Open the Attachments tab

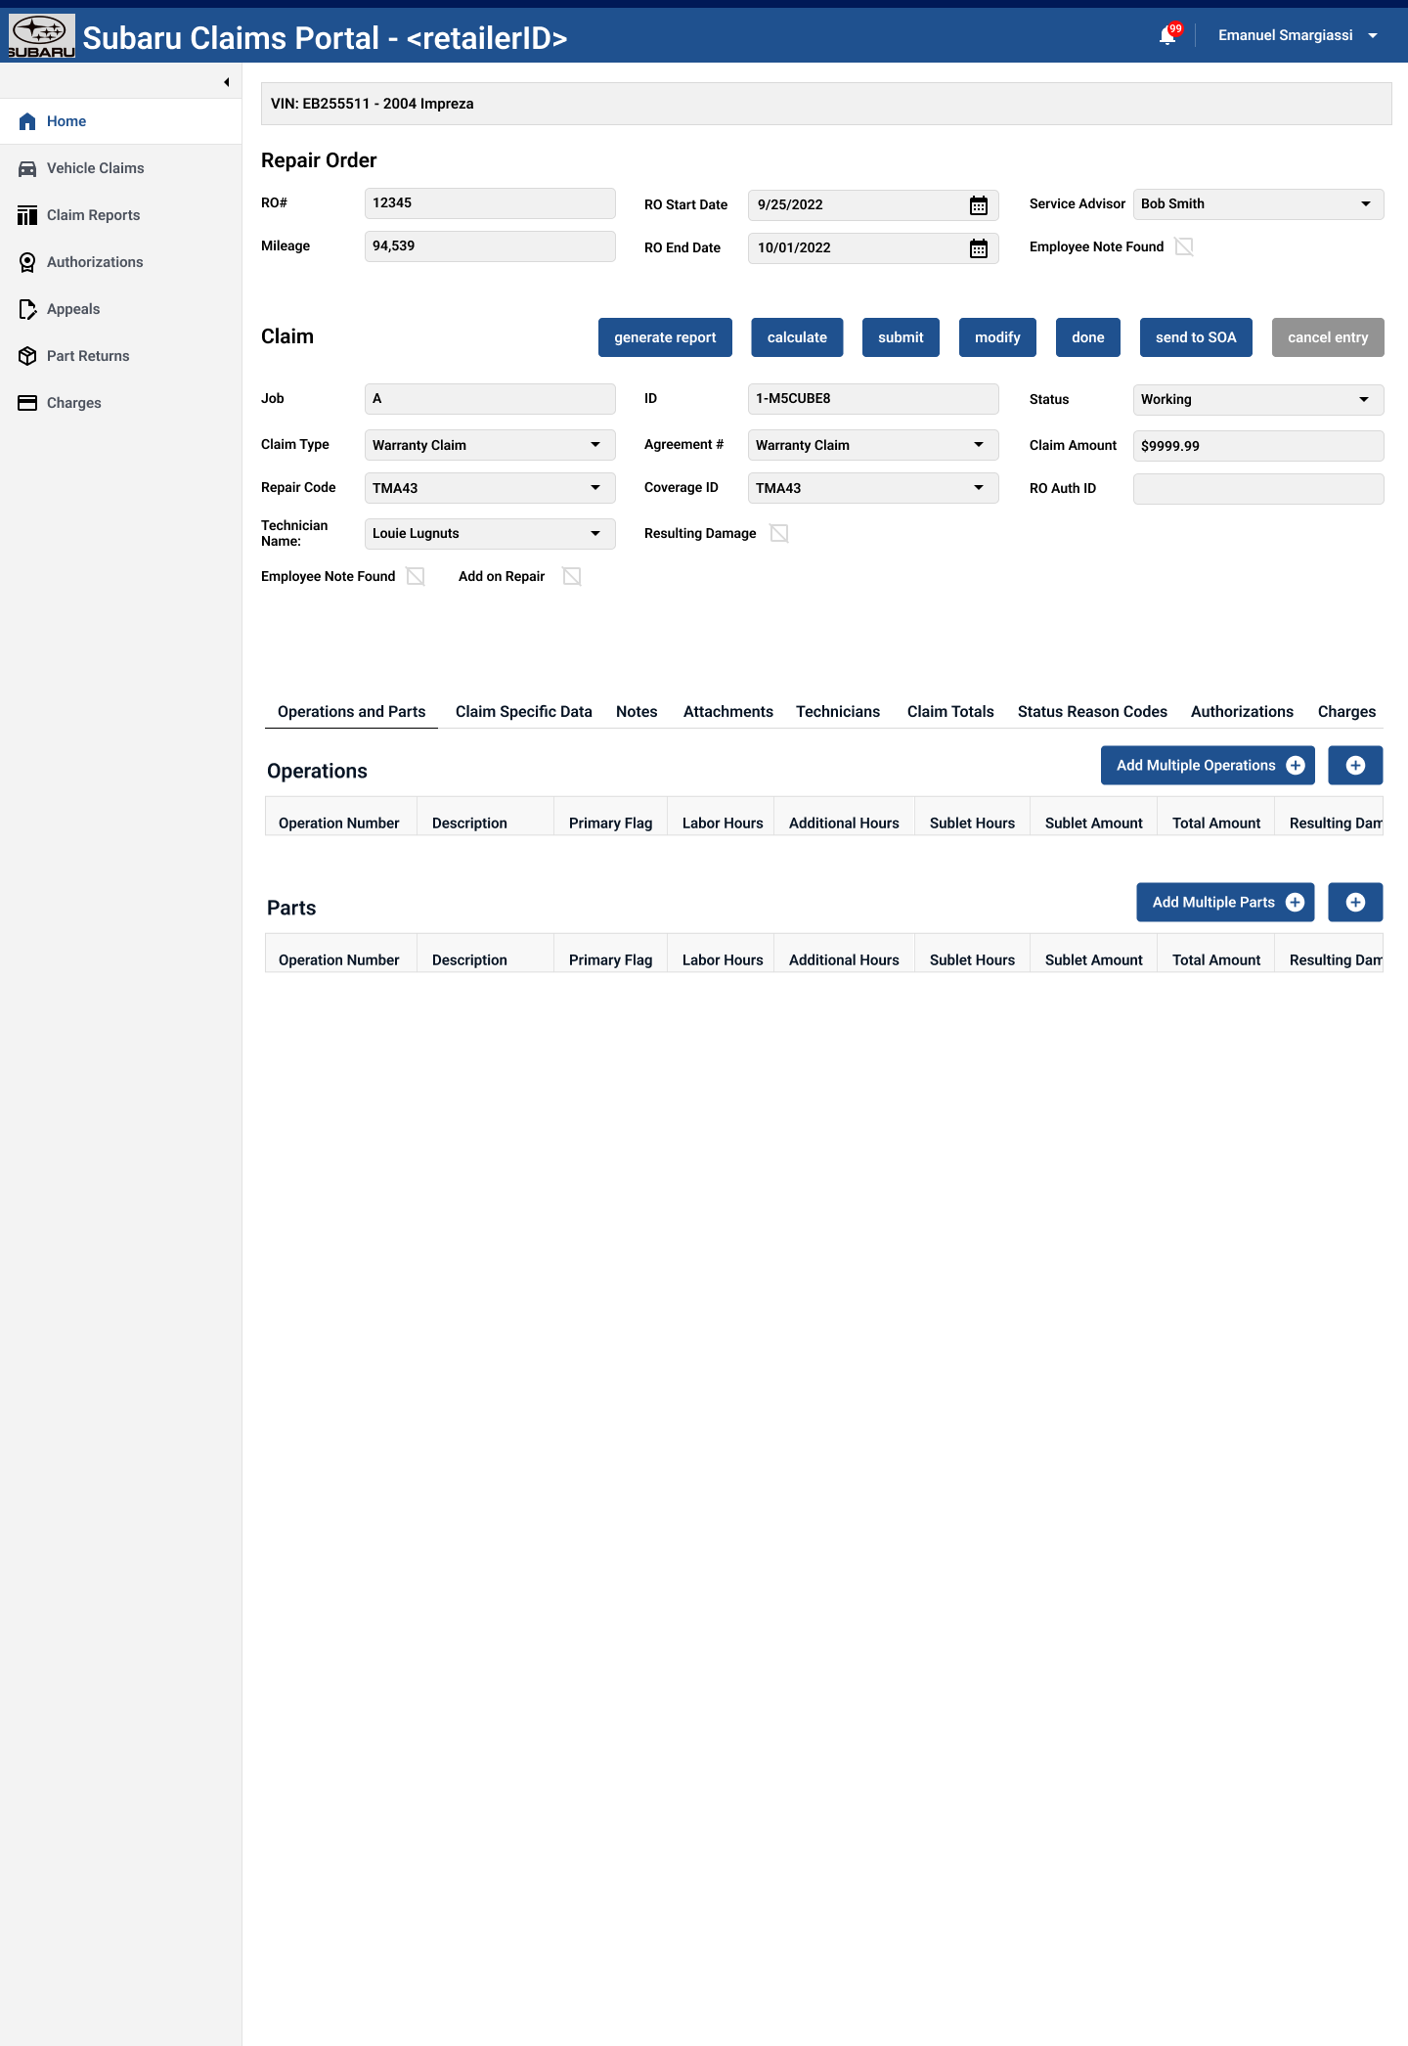pyautogui.click(x=727, y=712)
